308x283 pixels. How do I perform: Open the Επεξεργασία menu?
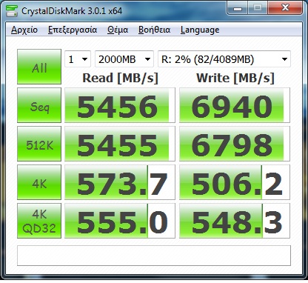click(73, 30)
